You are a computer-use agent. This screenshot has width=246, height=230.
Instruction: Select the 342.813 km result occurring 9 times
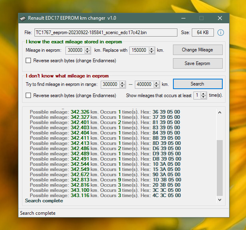coord(106,180)
